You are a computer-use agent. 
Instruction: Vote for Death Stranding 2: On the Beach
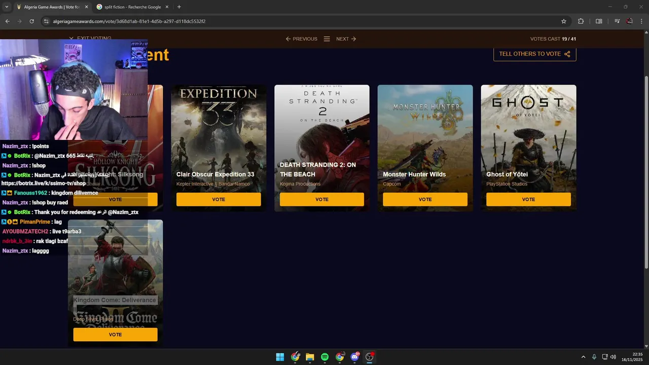[x=322, y=199]
